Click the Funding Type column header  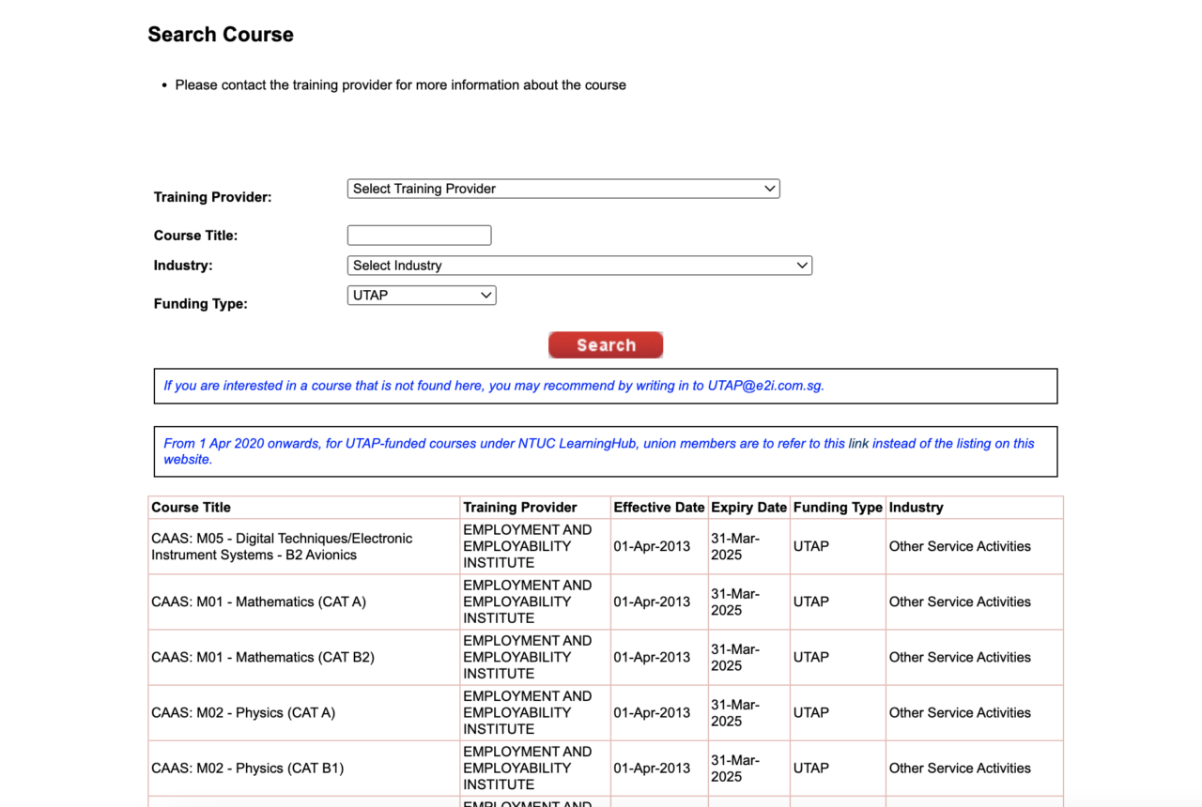click(837, 507)
